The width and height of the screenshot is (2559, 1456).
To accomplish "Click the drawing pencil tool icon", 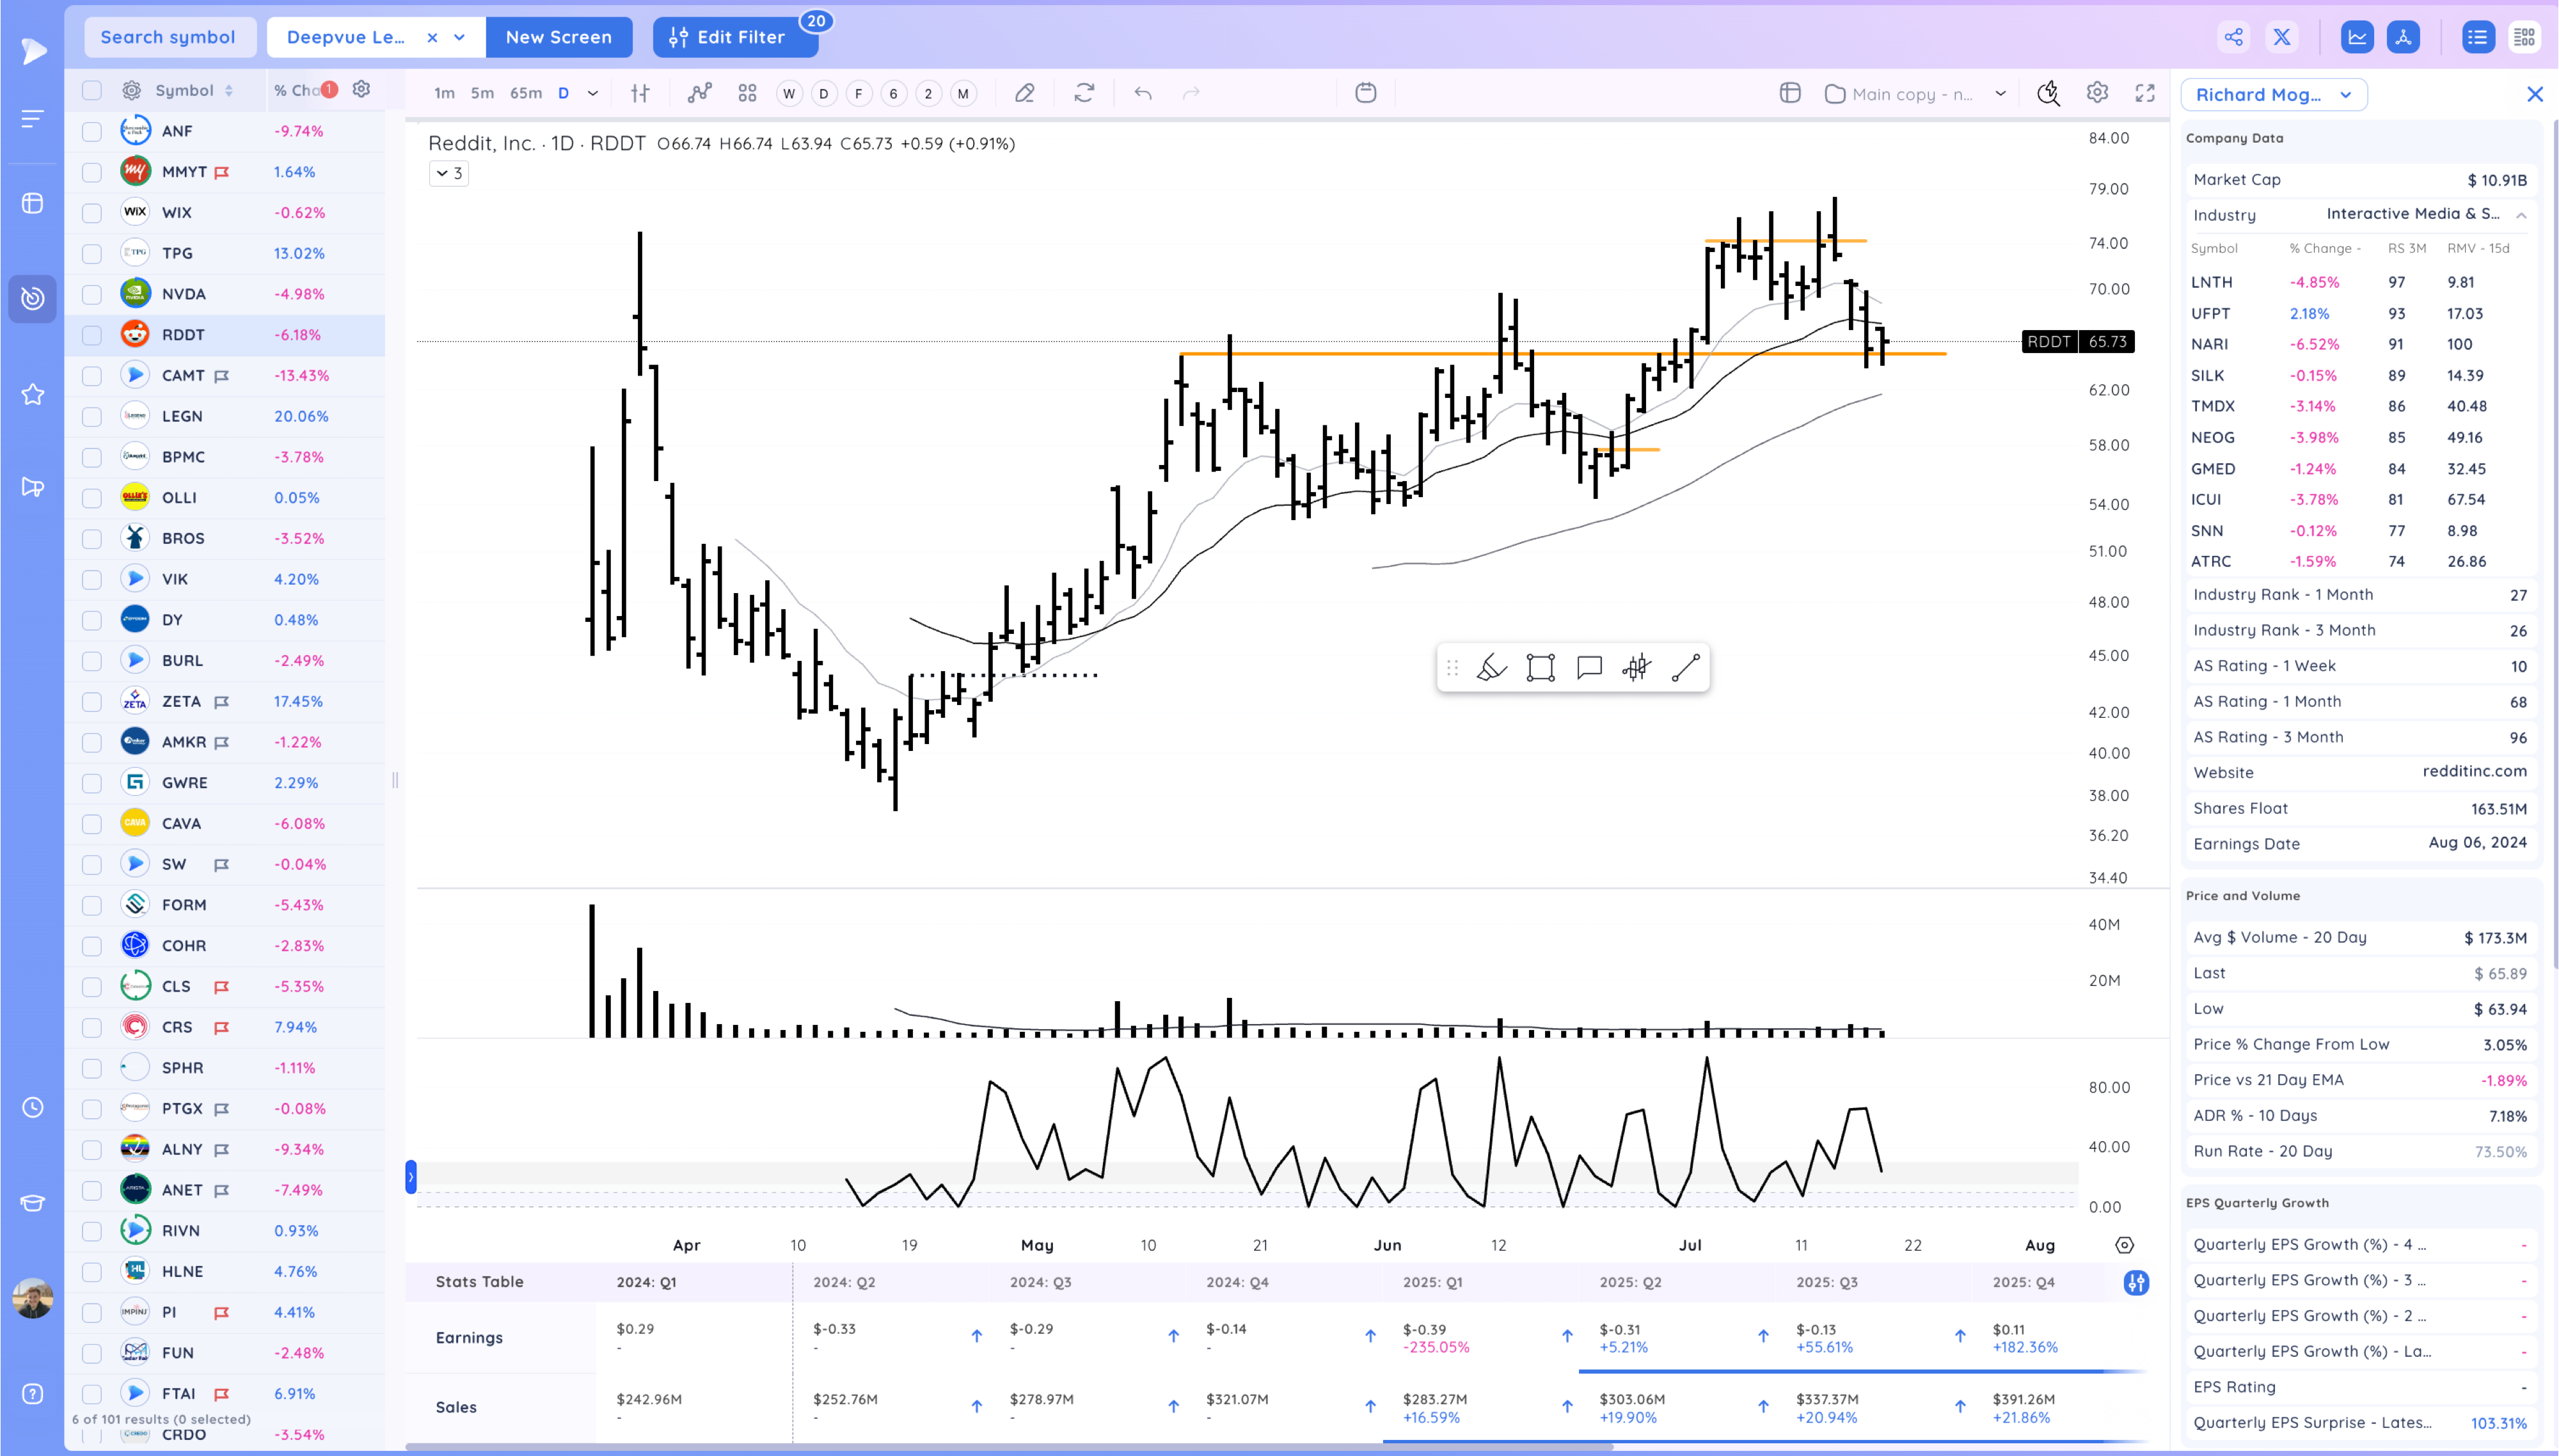I will point(1024,93).
